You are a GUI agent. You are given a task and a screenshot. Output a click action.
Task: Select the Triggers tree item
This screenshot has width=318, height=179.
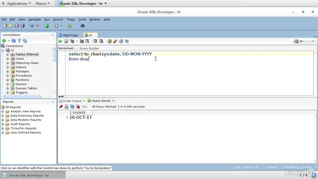(x=21, y=92)
